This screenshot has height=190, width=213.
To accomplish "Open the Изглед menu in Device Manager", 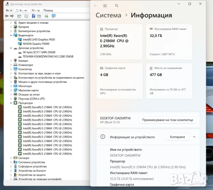I will click(35, 10).
